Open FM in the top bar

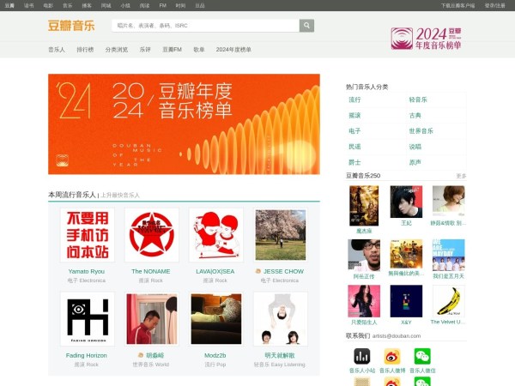click(x=162, y=6)
